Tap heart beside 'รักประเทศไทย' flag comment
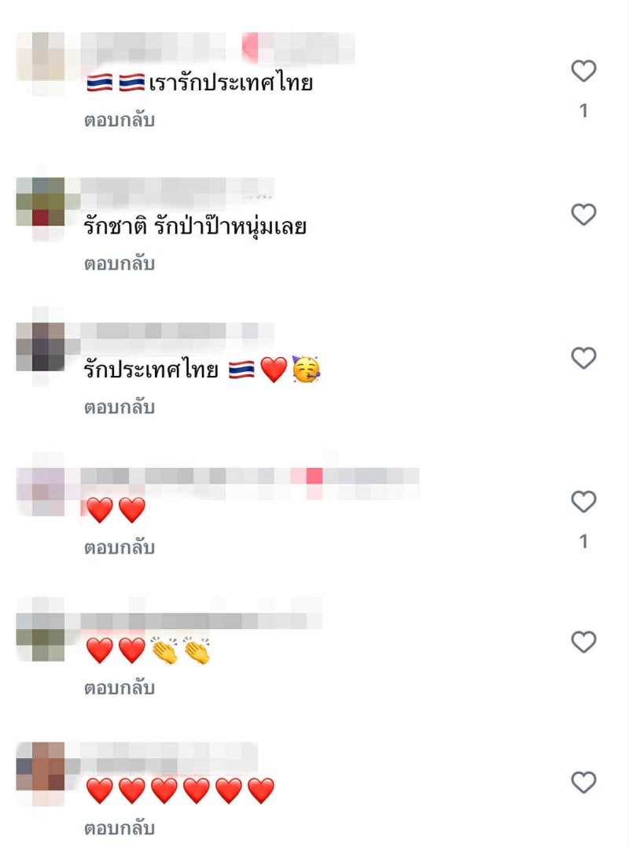Viewport: 629px width, 847px height. click(583, 358)
